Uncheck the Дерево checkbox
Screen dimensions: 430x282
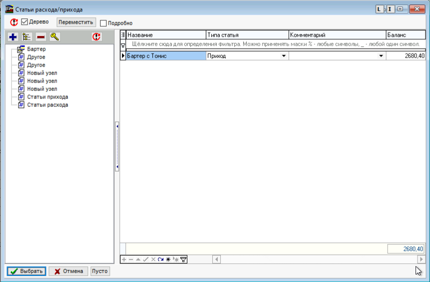(x=24, y=22)
